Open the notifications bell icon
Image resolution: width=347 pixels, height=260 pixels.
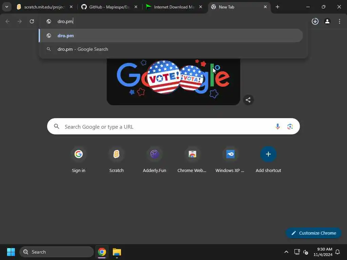click(x=338, y=252)
